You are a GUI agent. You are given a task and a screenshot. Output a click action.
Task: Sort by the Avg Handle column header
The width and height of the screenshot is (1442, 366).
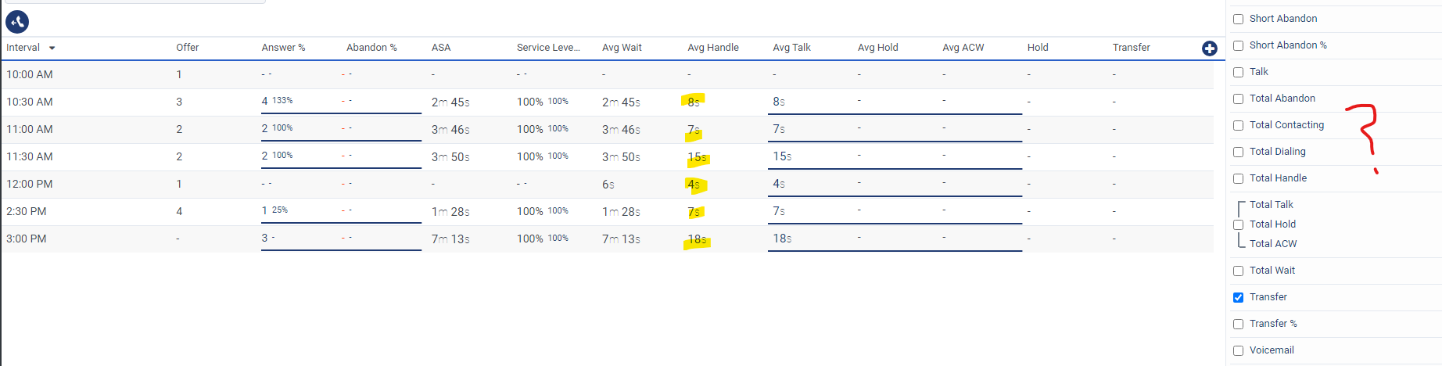tap(712, 48)
